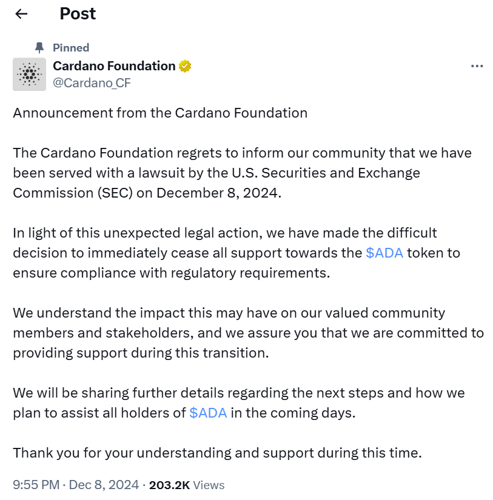Screen dimensions: 493x500
Task: Click the paragraph starting We understand the impact
Action: click(248, 333)
